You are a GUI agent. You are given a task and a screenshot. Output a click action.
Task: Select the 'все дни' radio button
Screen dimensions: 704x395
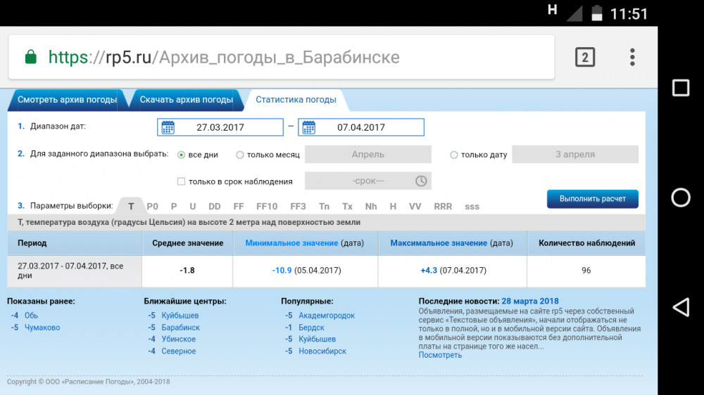[182, 155]
